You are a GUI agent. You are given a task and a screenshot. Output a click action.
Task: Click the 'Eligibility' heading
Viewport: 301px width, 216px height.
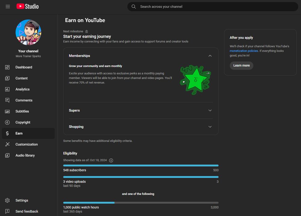70,153
